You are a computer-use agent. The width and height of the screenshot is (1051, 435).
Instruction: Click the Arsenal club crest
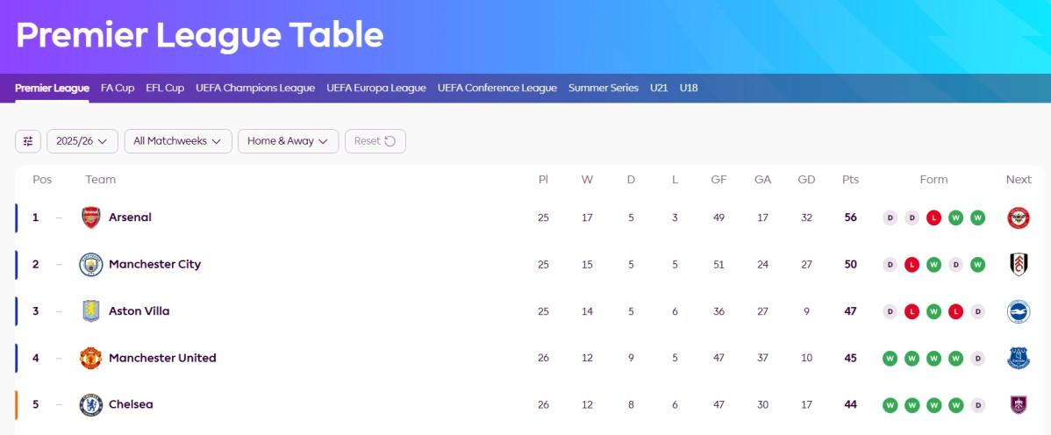point(90,217)
